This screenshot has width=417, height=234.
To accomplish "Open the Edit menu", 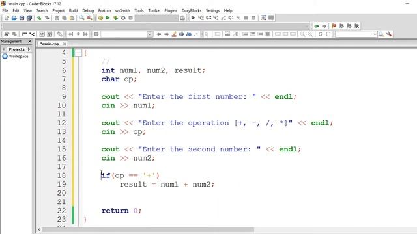I will tap(16, 10).
